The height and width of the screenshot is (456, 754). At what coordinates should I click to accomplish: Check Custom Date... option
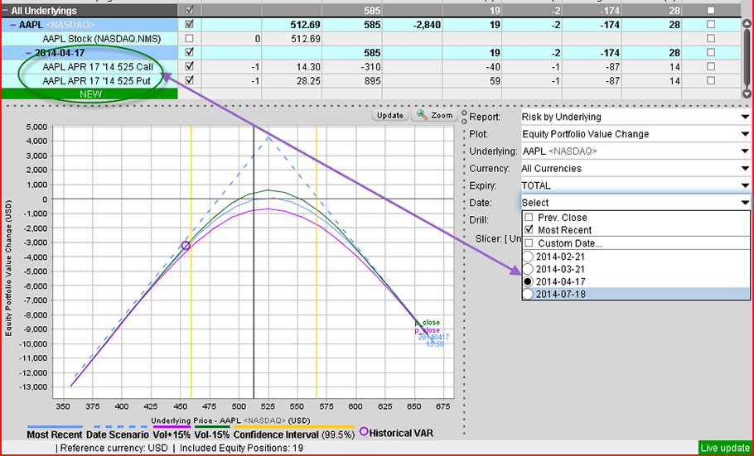[529, 243]
